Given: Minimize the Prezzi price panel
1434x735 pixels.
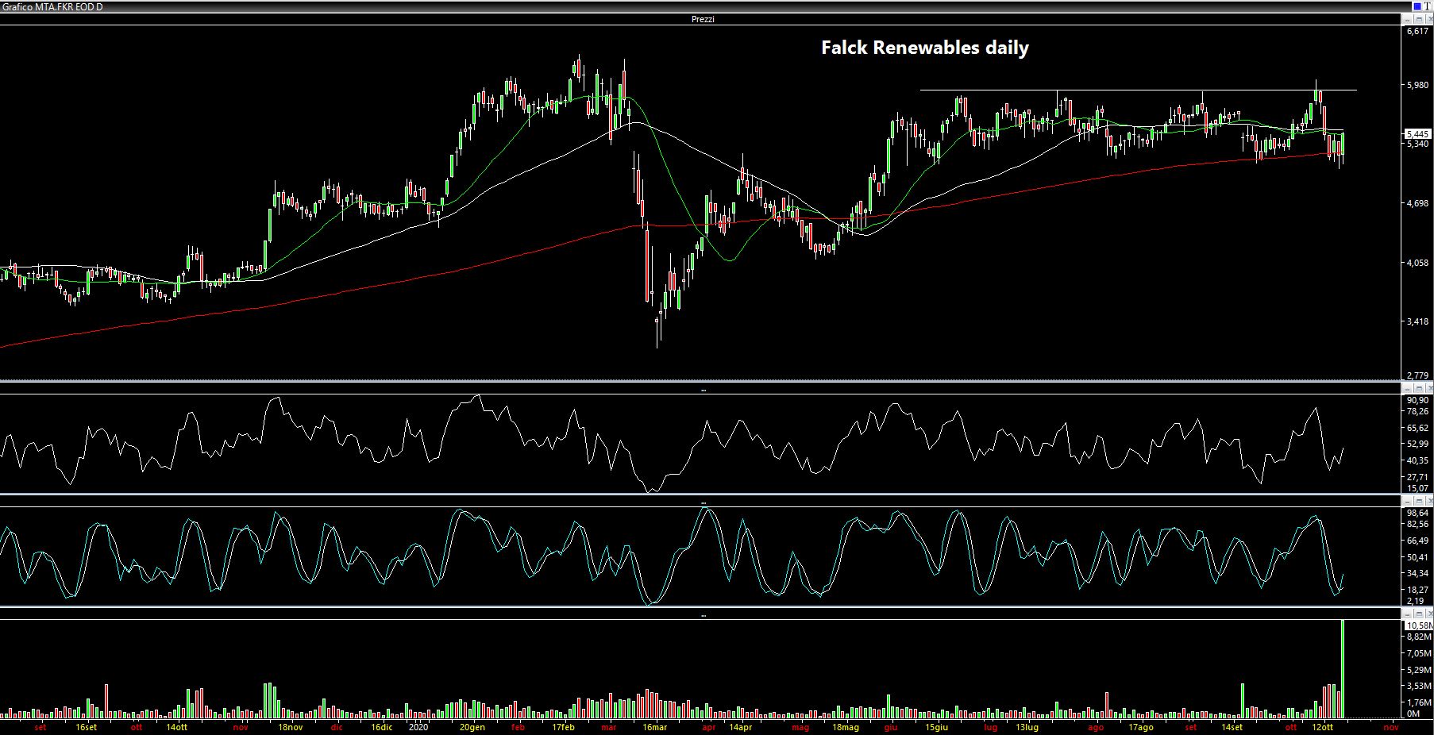Looking at the screenshot, I should (1408, 18).
